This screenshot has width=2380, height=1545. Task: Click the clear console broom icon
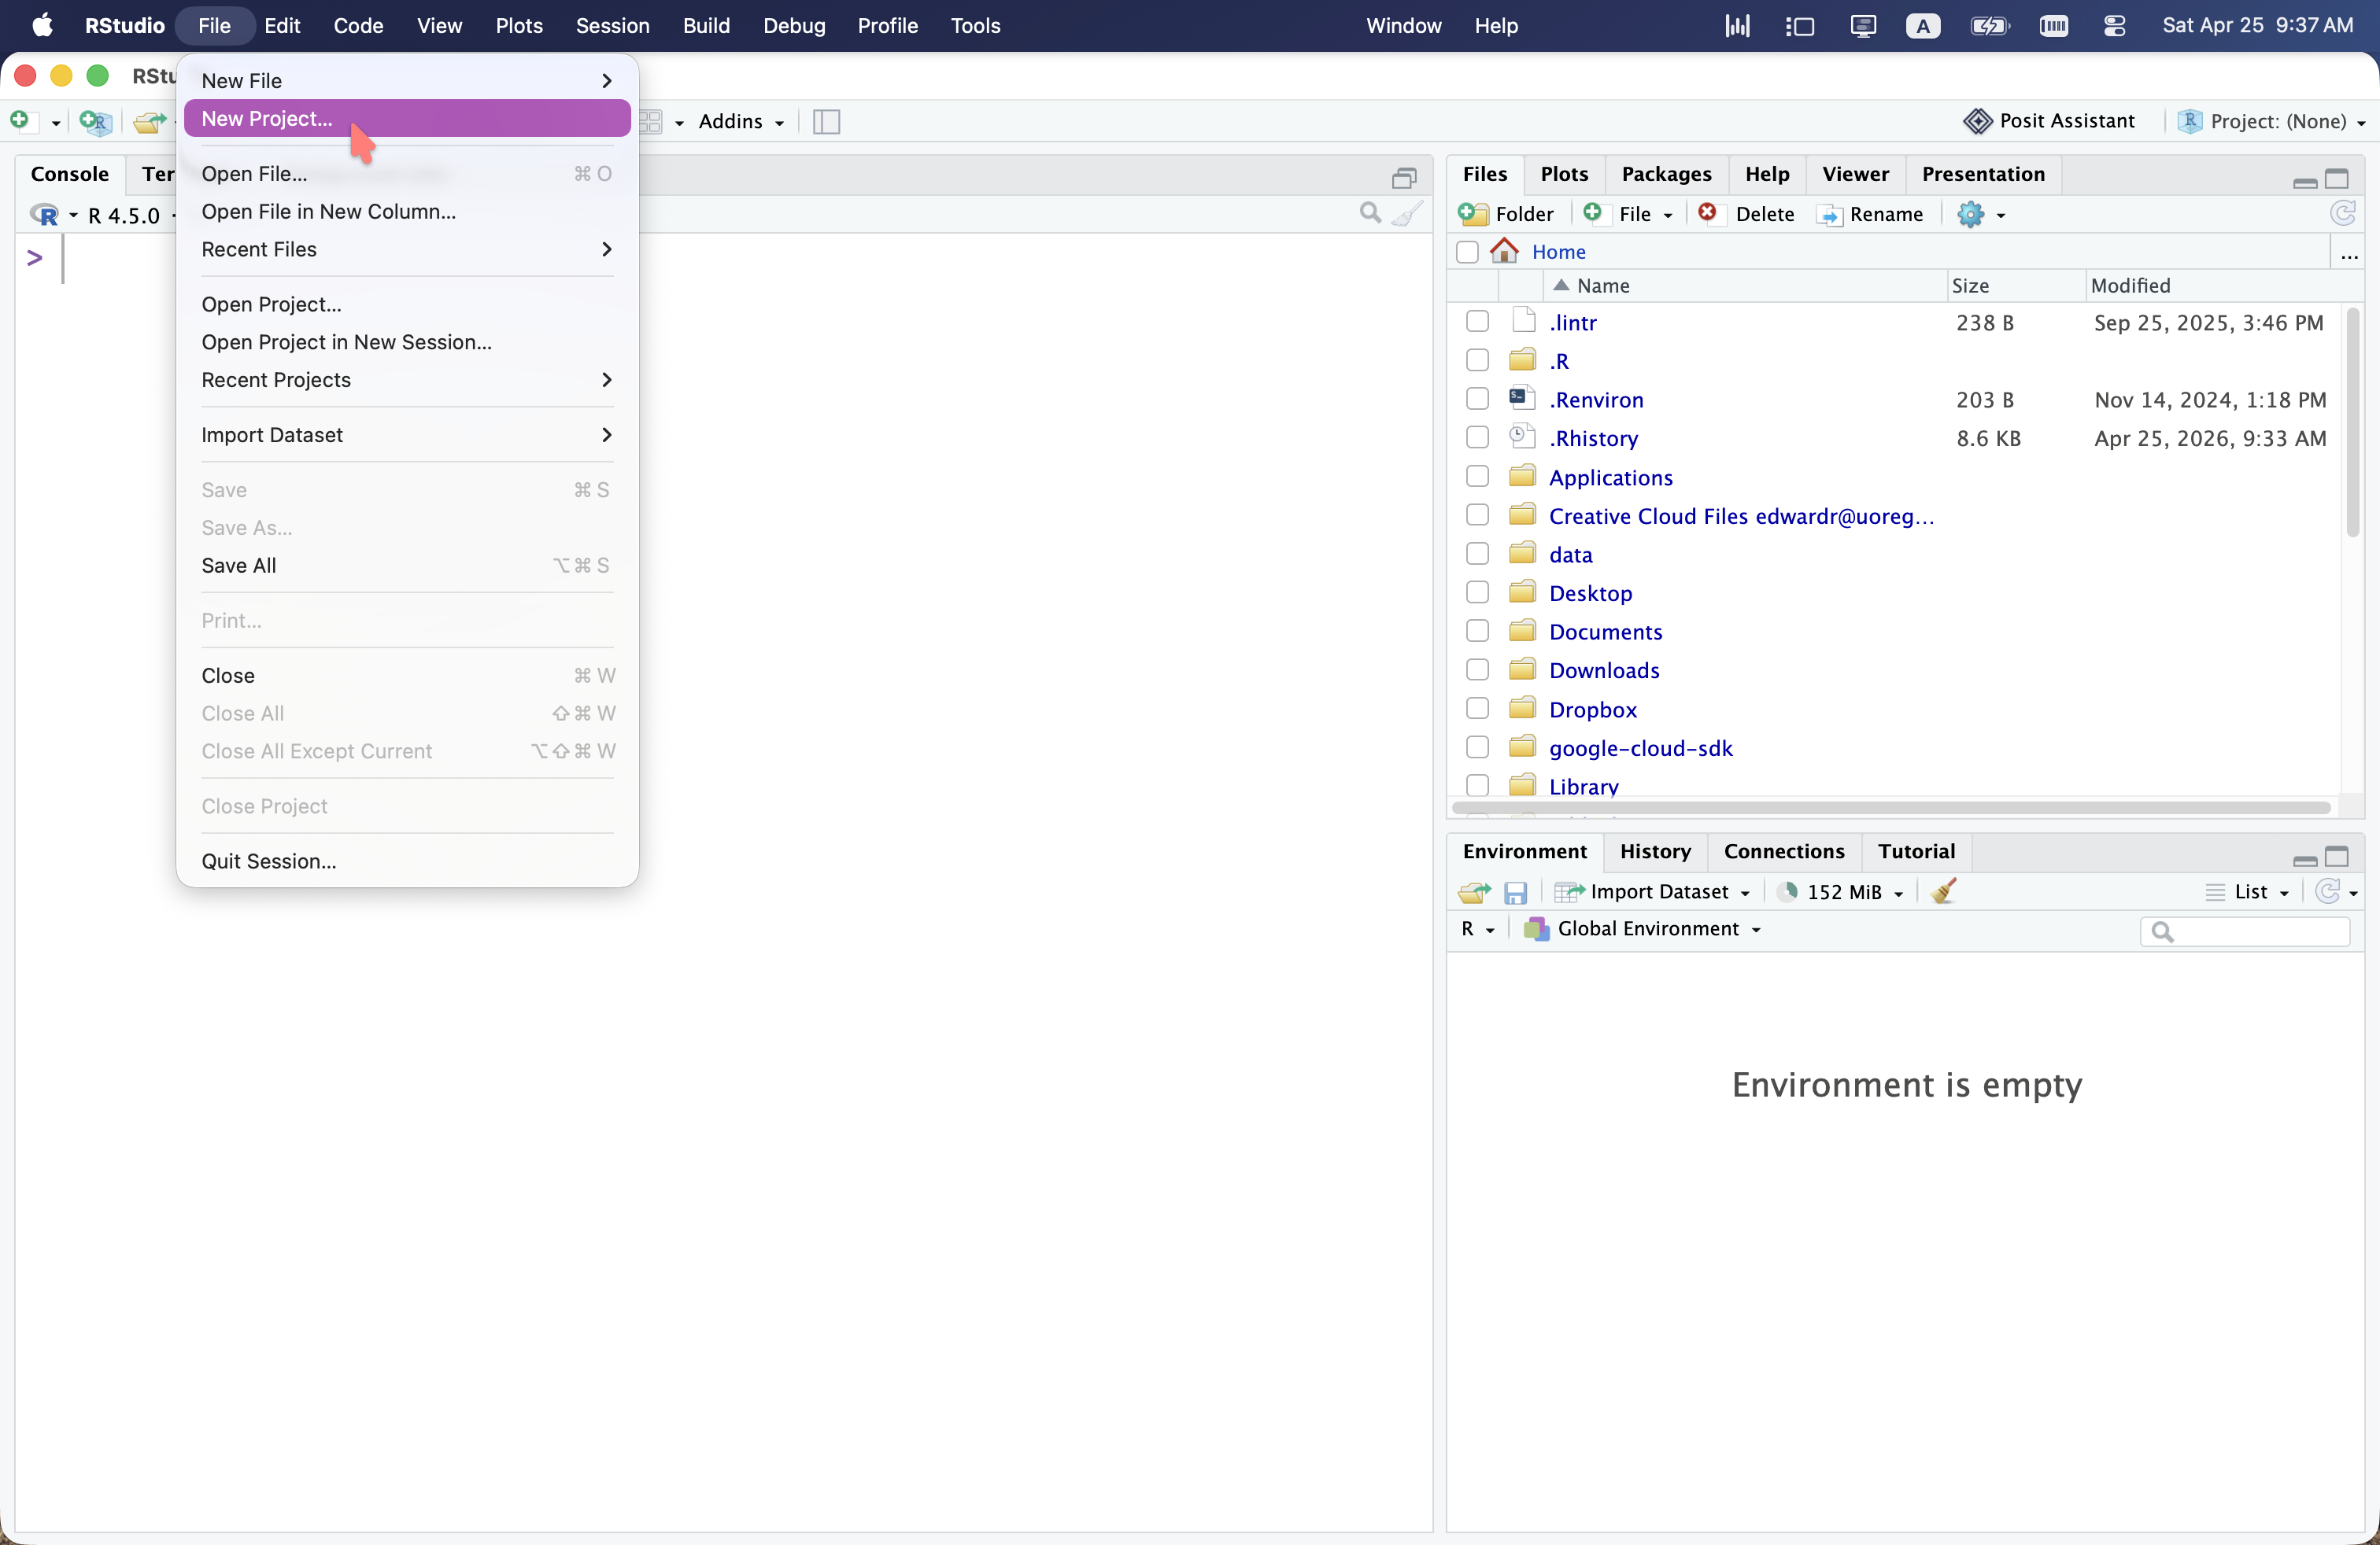click(1407, 213)
